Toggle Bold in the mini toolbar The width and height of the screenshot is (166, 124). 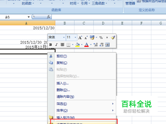[x=50, y=45]
